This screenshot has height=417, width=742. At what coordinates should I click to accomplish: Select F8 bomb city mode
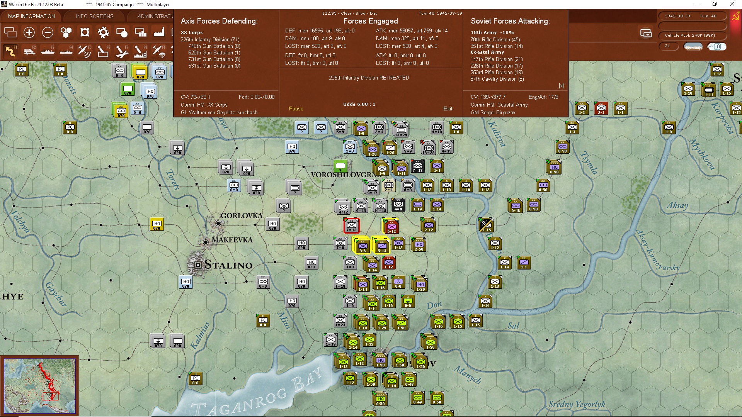140,51
